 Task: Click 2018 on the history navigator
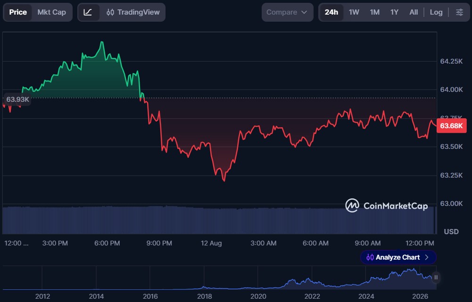coord(204,297)
